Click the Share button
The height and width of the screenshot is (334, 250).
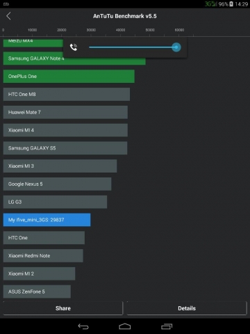coord(63,308)
